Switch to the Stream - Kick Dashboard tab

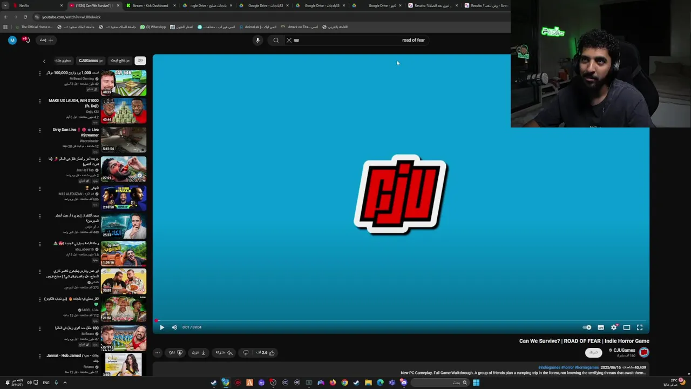pyautogui.click(x=151, y=5)
